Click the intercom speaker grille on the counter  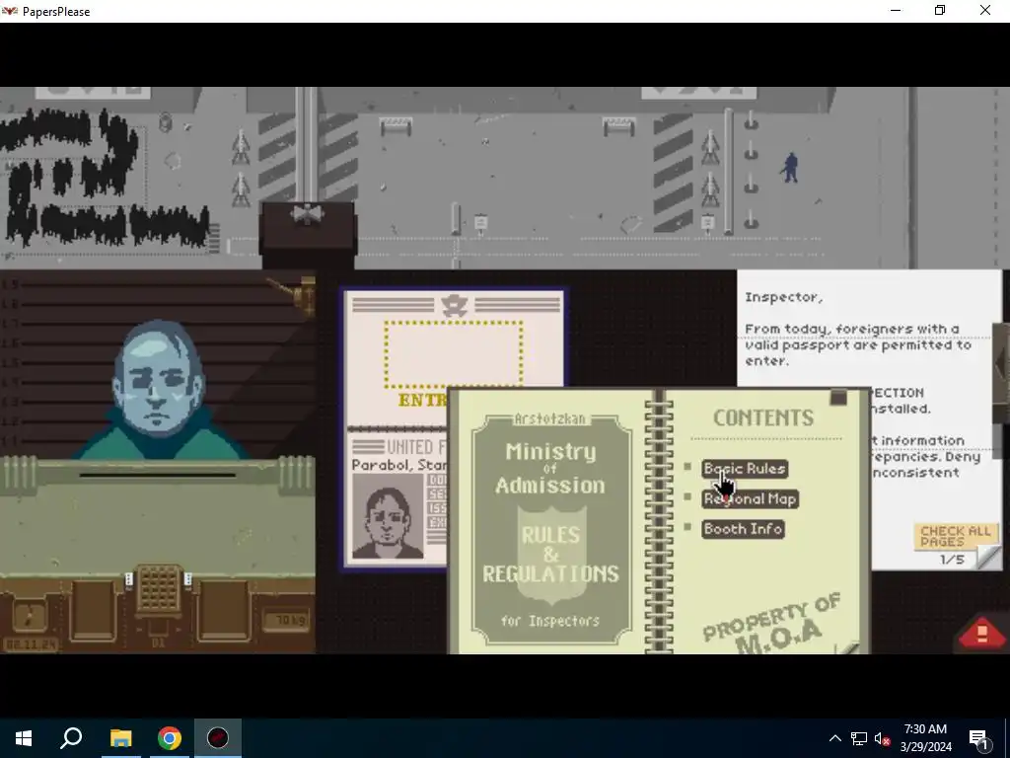click(158, 588)
